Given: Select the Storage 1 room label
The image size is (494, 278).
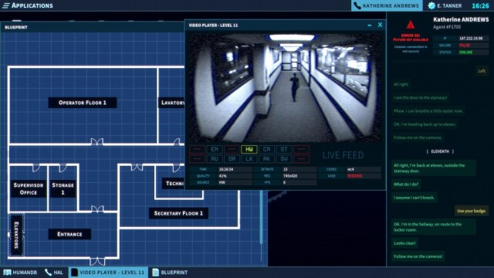Looking at the screenshot, I should click(x=63, y=188).
